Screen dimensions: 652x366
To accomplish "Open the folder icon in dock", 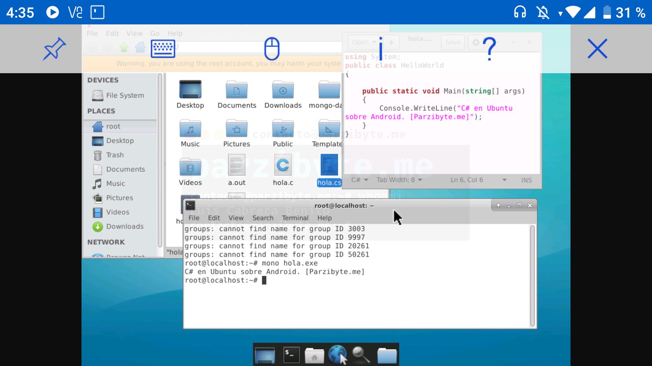I will [x=387, y=355].
